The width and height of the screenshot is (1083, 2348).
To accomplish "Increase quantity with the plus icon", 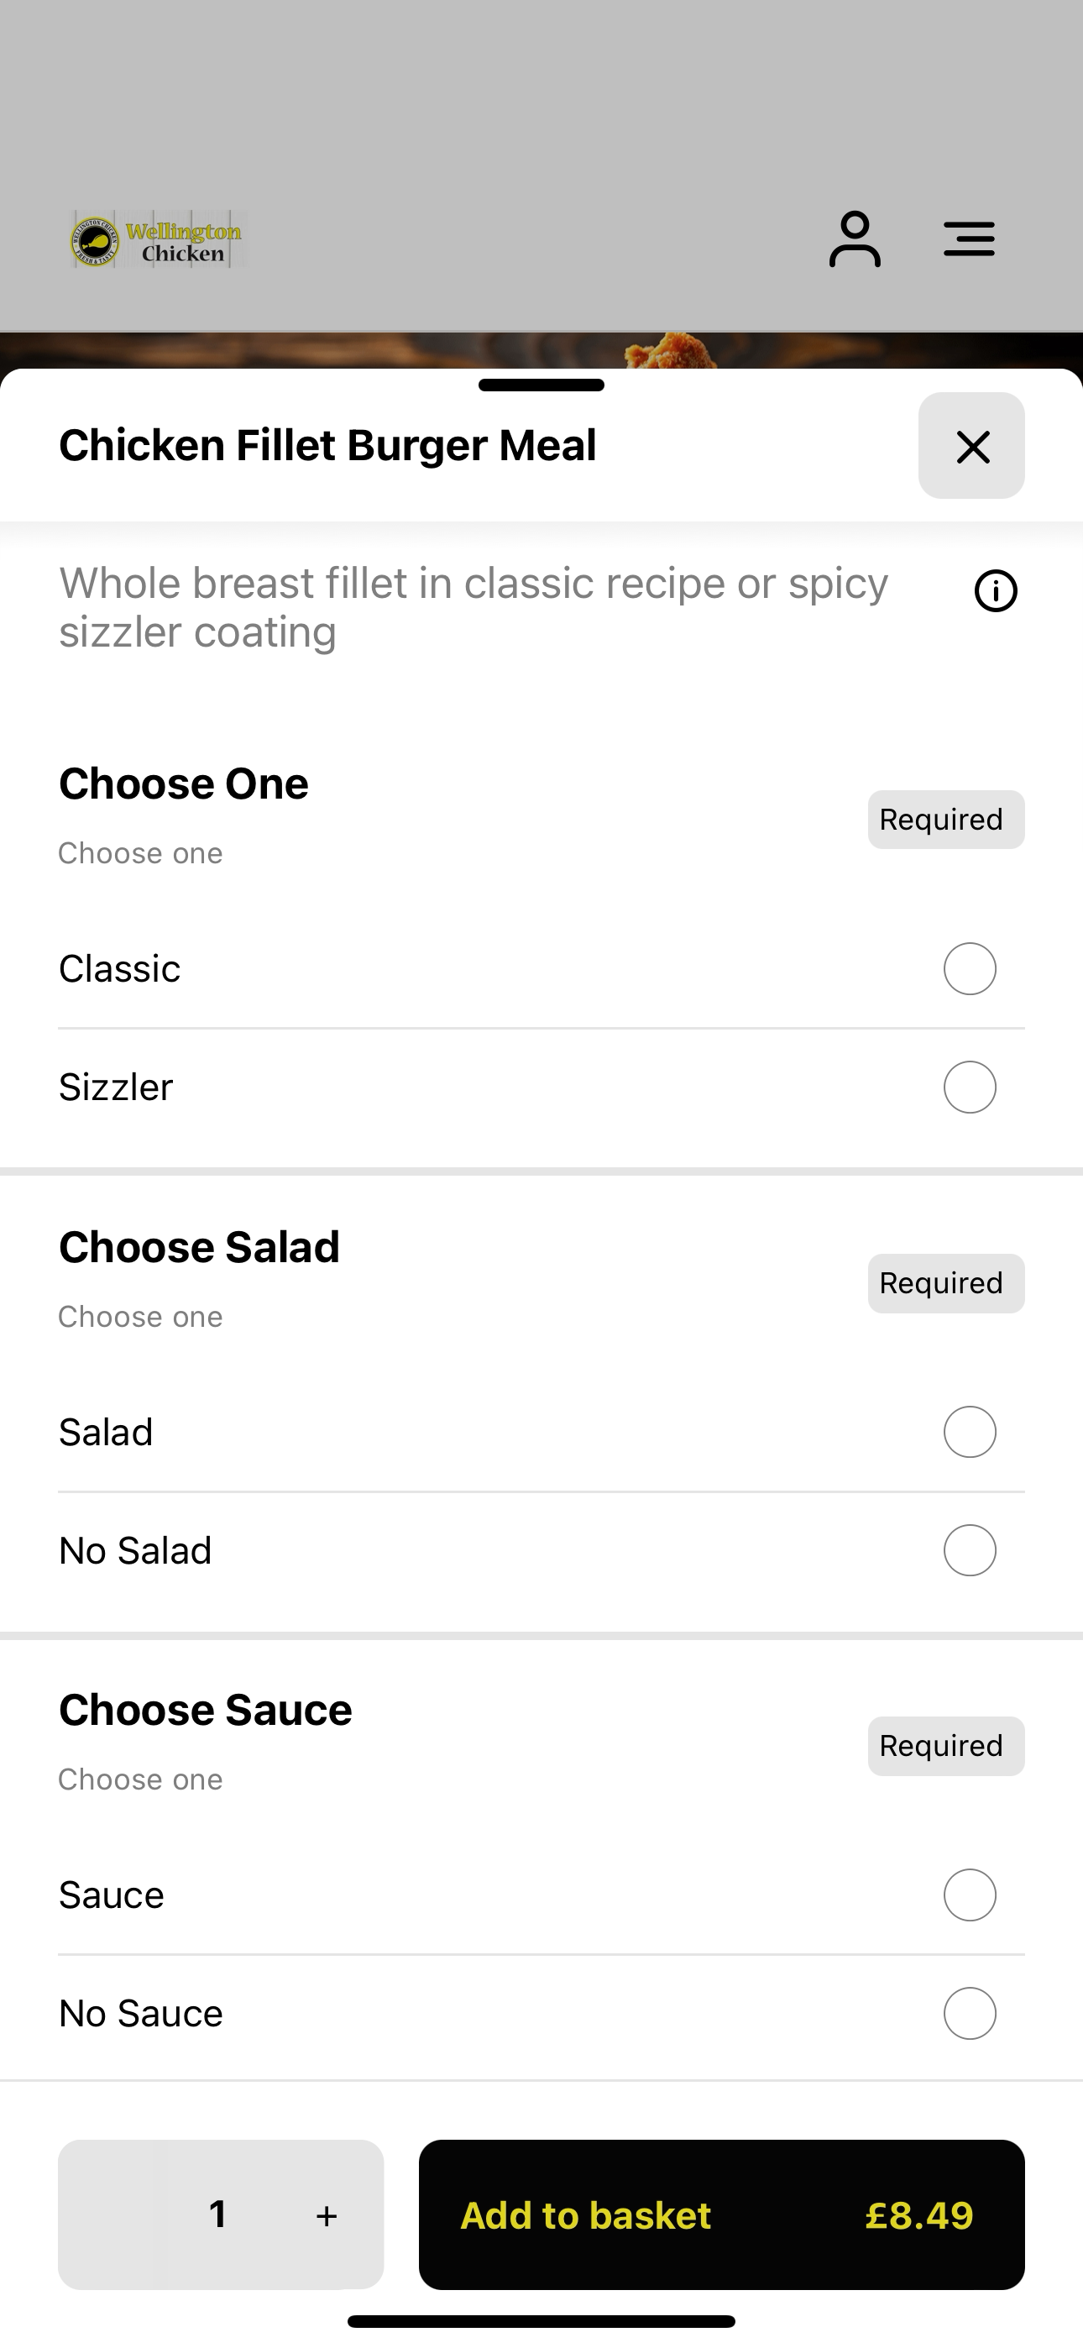I will 327,2215.
